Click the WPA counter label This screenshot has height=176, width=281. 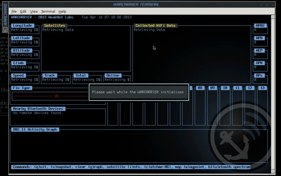259,38
